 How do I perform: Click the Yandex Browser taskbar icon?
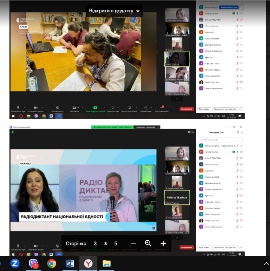tap(88, 264)
